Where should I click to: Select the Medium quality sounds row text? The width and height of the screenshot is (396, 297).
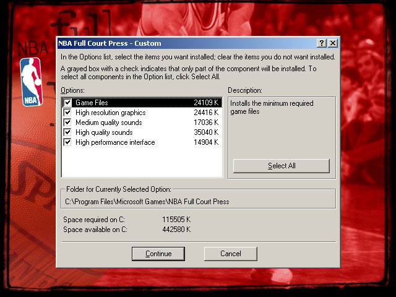click(109, 123)
